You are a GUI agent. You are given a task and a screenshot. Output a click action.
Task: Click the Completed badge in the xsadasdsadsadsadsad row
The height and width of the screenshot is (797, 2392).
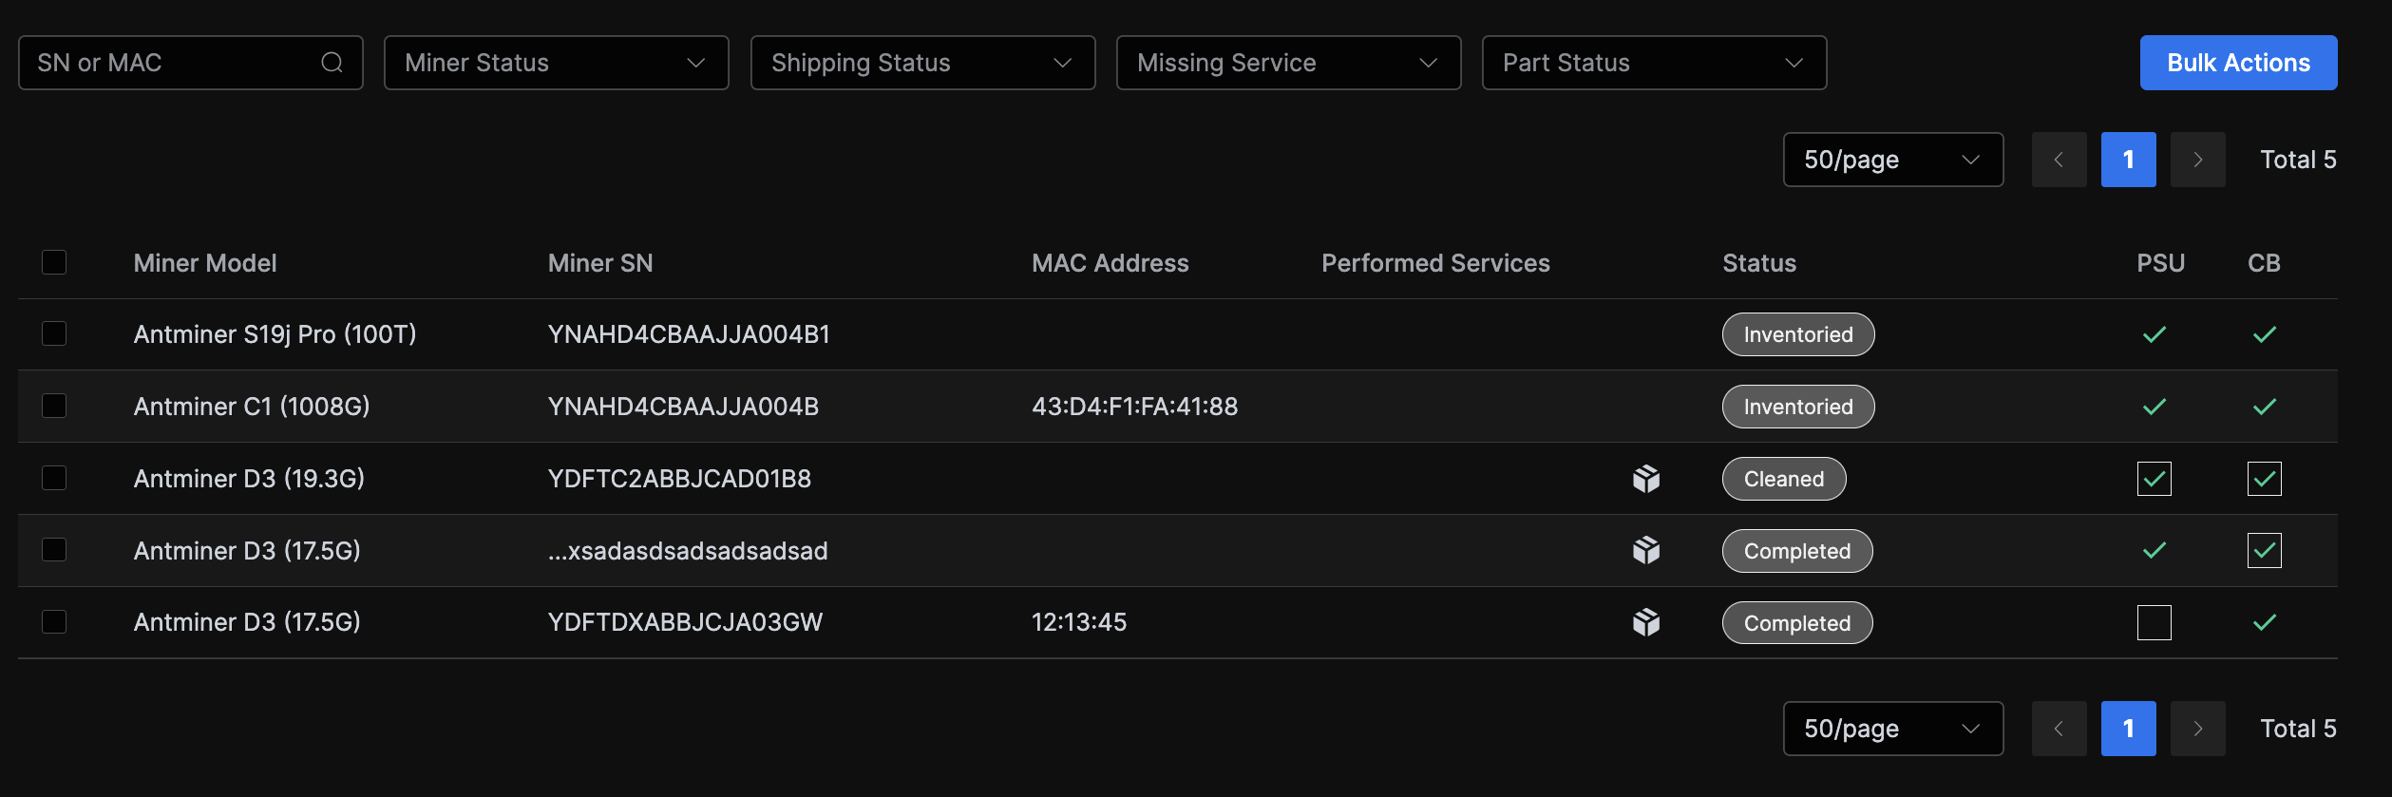click(x=1797, y=551)
